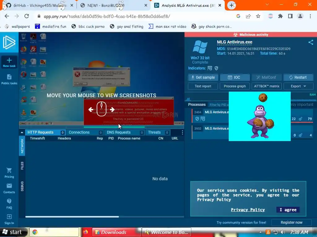Select the FILES vertical tab

click(x=22, y=166)
